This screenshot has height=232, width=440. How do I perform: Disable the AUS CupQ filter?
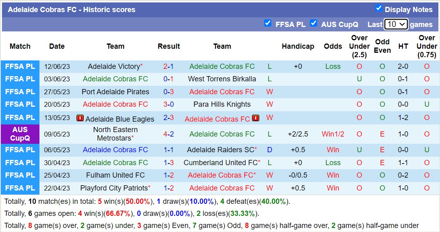[314, 23]
